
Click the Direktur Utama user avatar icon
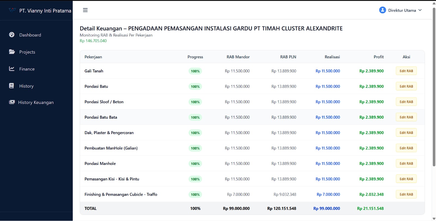click(x=382, y=10)
